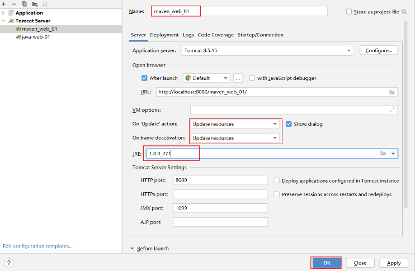Expand the VM options field with the arrows icon
Screen dimensions: 415x271
(392, 110)
